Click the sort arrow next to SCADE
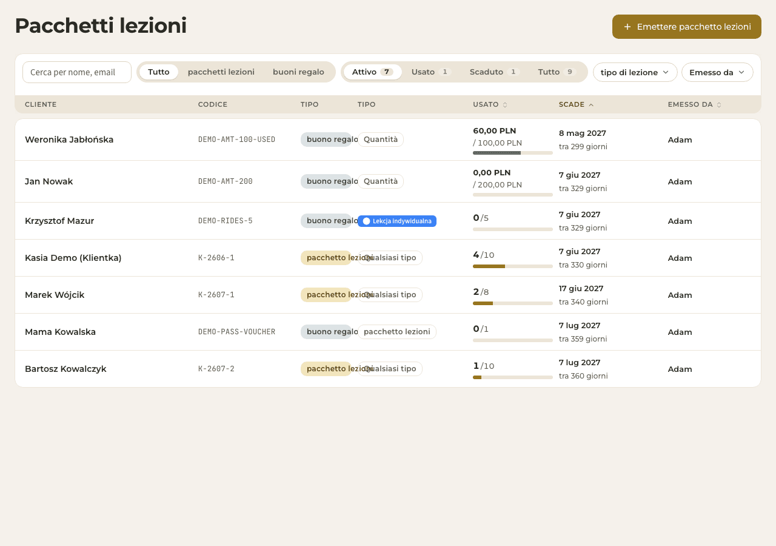Screen dimensions: 776x546 pos(591,105)
